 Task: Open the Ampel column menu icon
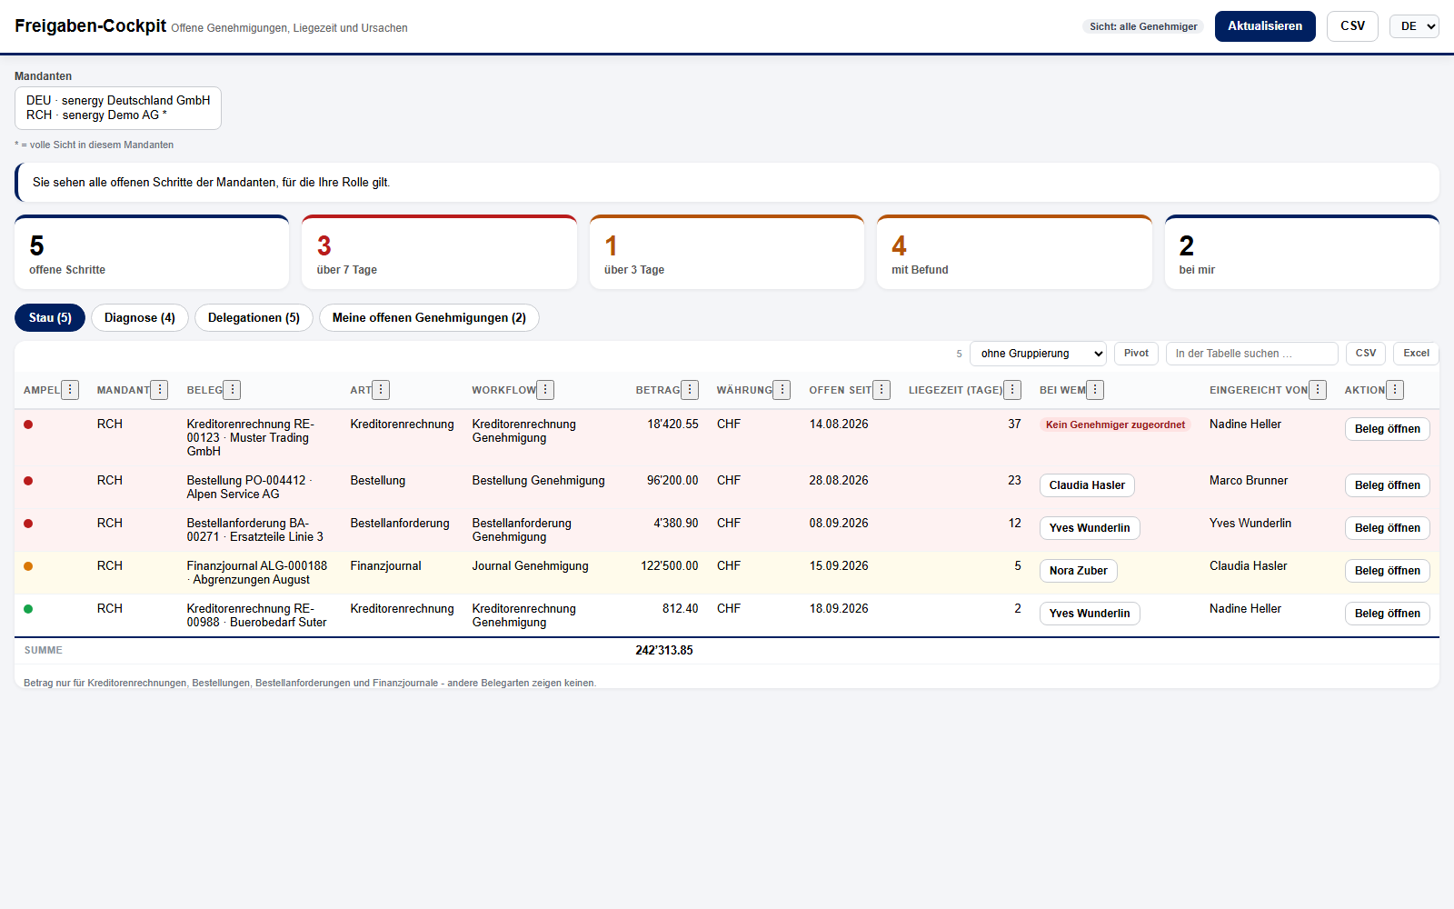click(70, 390)
